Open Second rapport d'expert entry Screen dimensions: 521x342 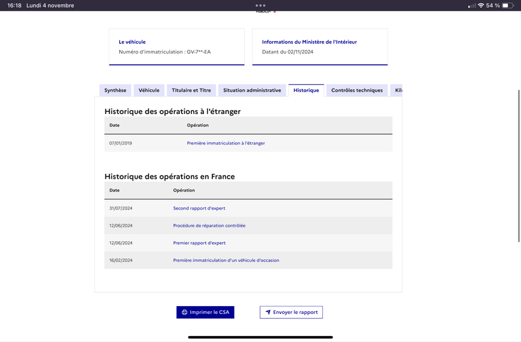click(199, 208)
